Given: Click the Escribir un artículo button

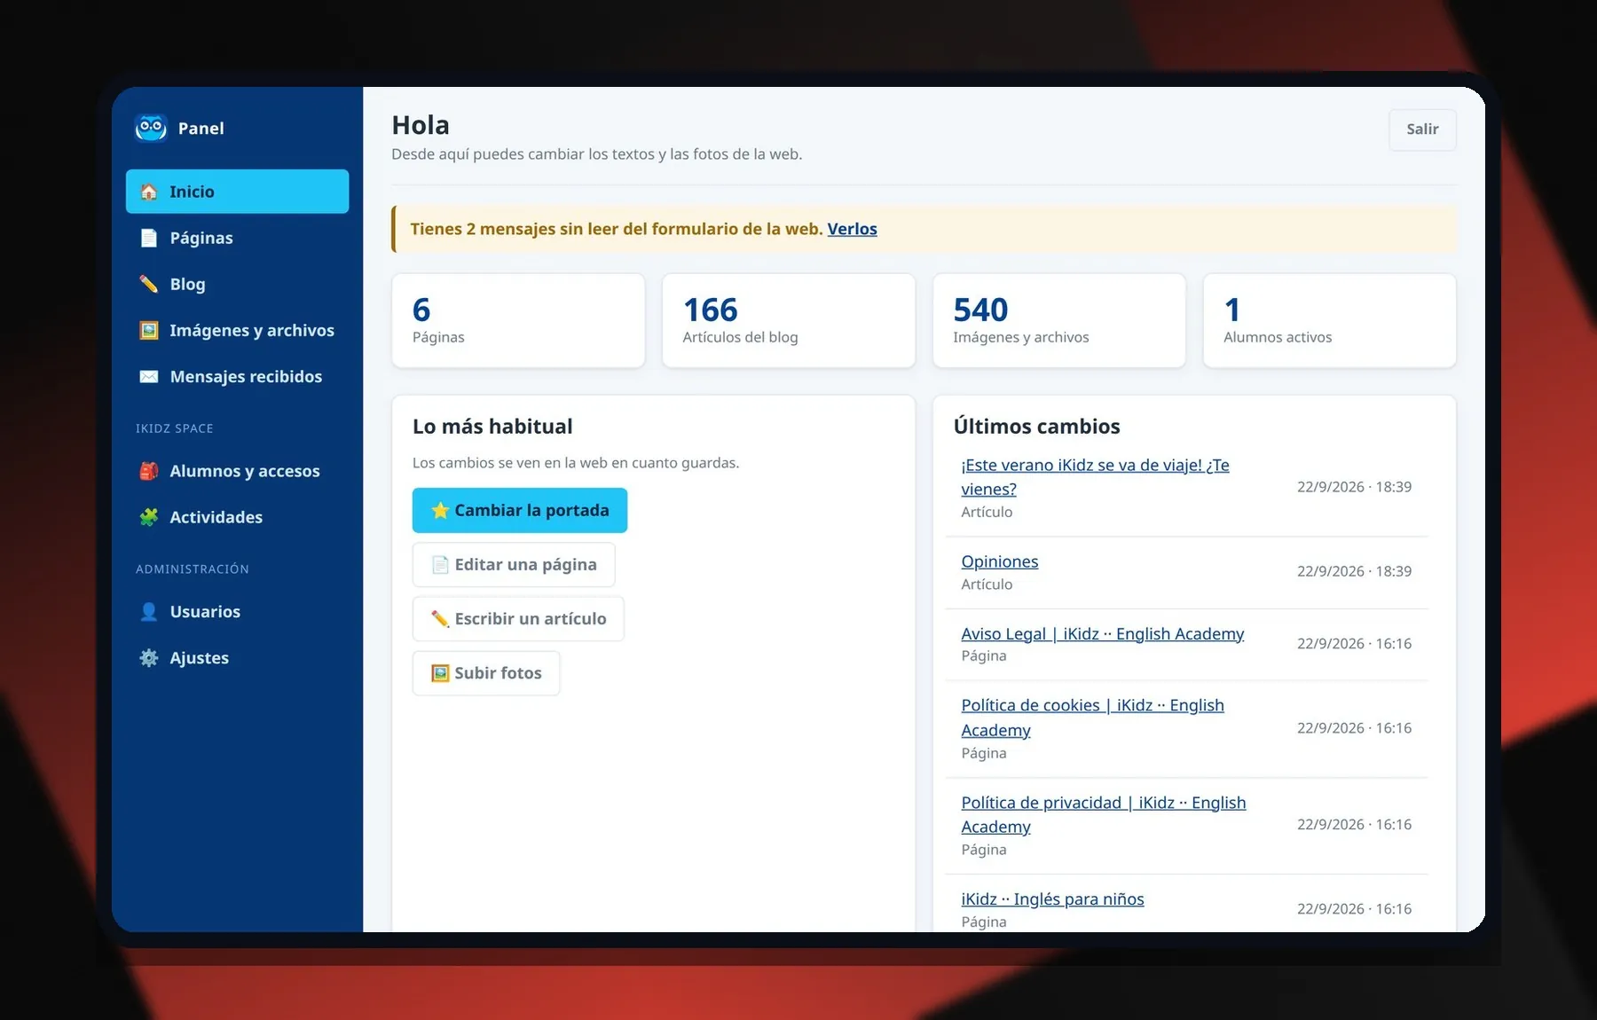Looking at the screenshot, I should [x=518, y=619].
